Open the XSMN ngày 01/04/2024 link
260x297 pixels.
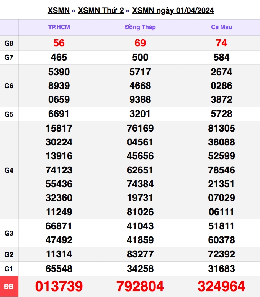coord(173,10)
